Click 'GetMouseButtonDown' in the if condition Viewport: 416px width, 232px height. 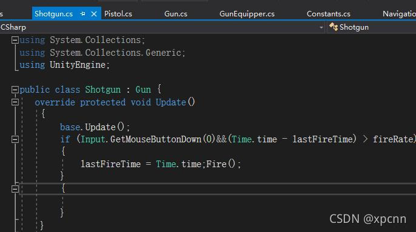click(x=156, y=139)
